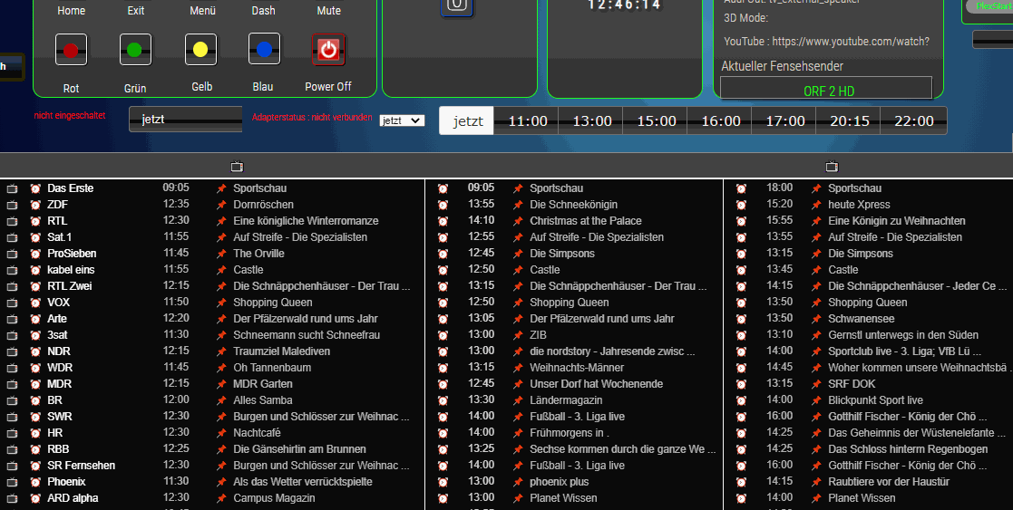Viewport: 1013px width, 510px height.
Task: Click the TV icon above third column
Action: (832, 167)
